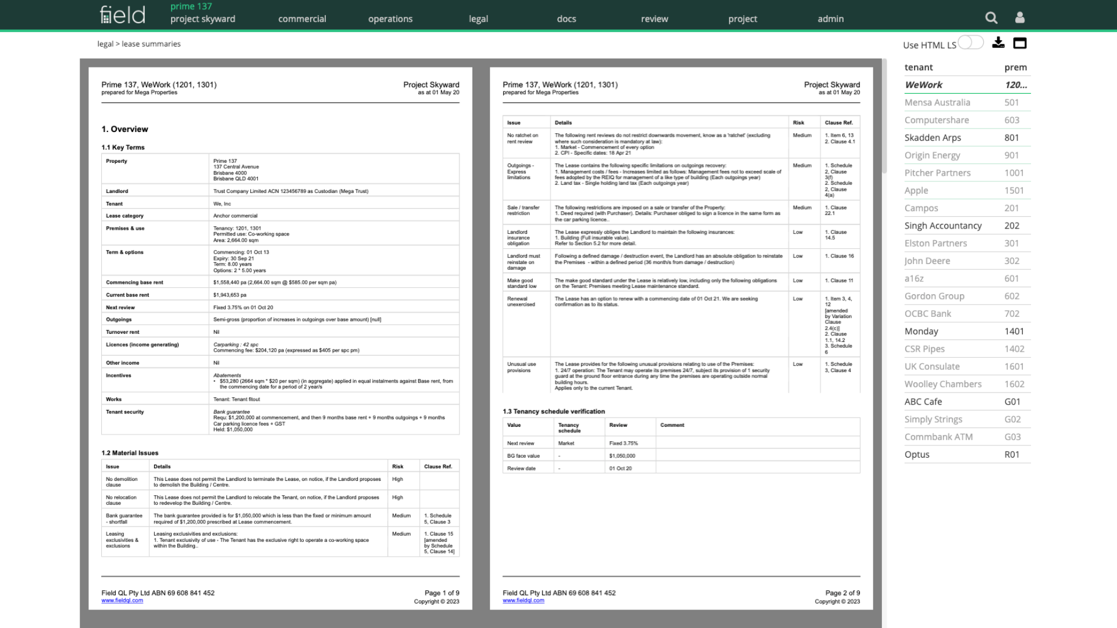This screenshot has width=1117, height=628.
Task: Select the Pitcher Partners tenant
Action: click(967, 173)
